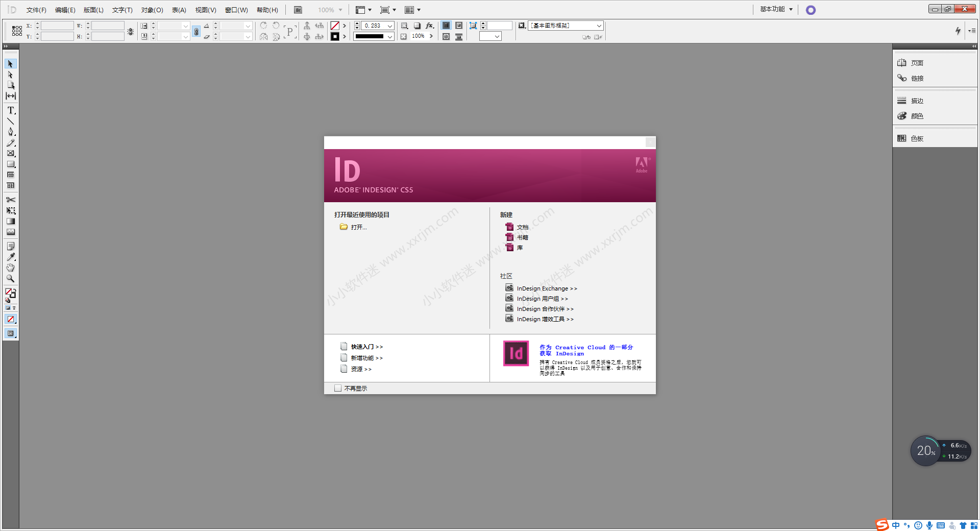This screenshot has height=531, width=980.
Task: Select the Hand tool
Action: coord(11,268)
